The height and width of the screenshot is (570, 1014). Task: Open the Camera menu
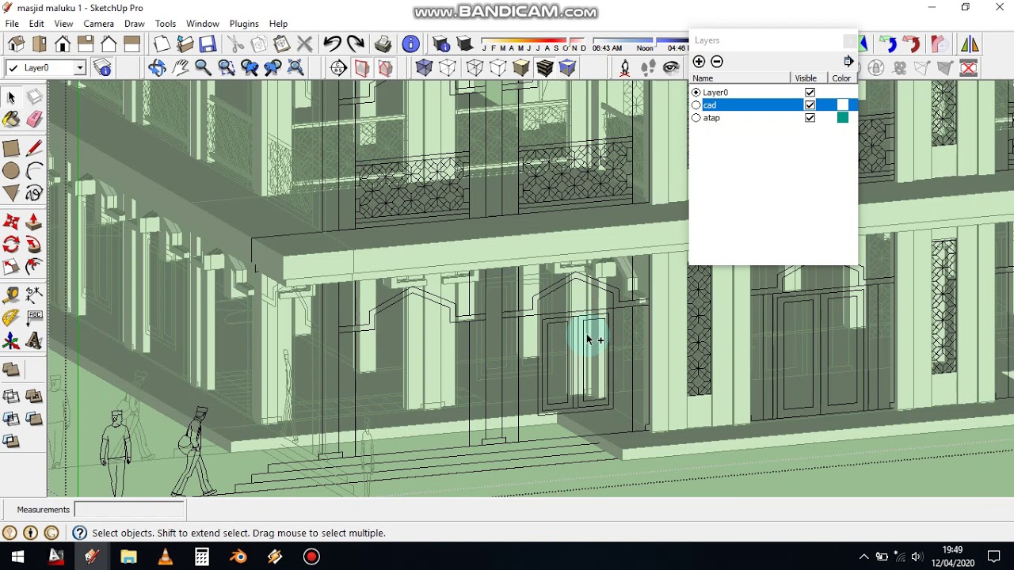(x=99, y=24)
